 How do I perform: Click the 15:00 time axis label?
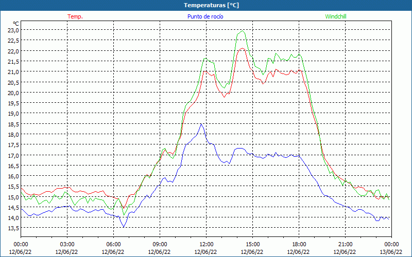point(252,245)
